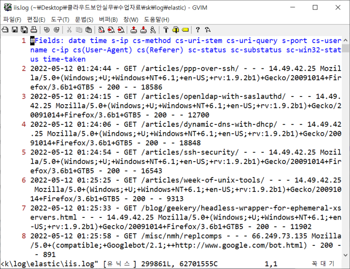Click '꼭대기' in the status line
The height and width of the screenshot is (269, 350).
click(x=323, y=264)
